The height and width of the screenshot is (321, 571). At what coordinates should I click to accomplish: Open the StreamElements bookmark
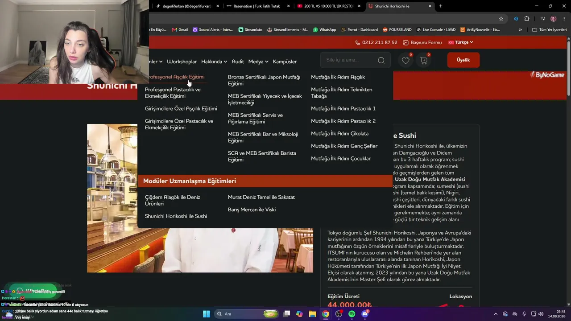[288, 30]
